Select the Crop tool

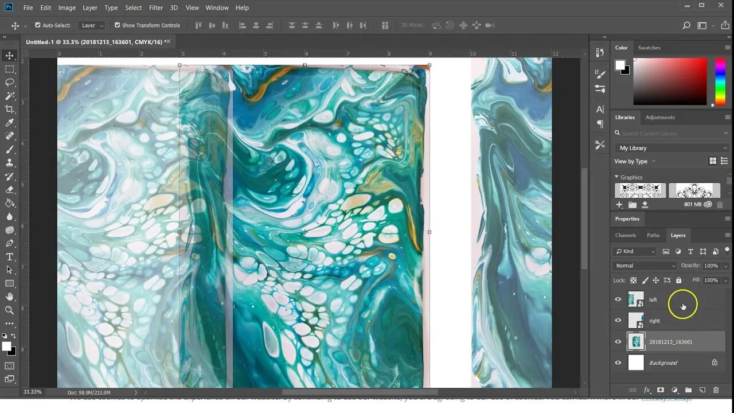coord(10,109)
